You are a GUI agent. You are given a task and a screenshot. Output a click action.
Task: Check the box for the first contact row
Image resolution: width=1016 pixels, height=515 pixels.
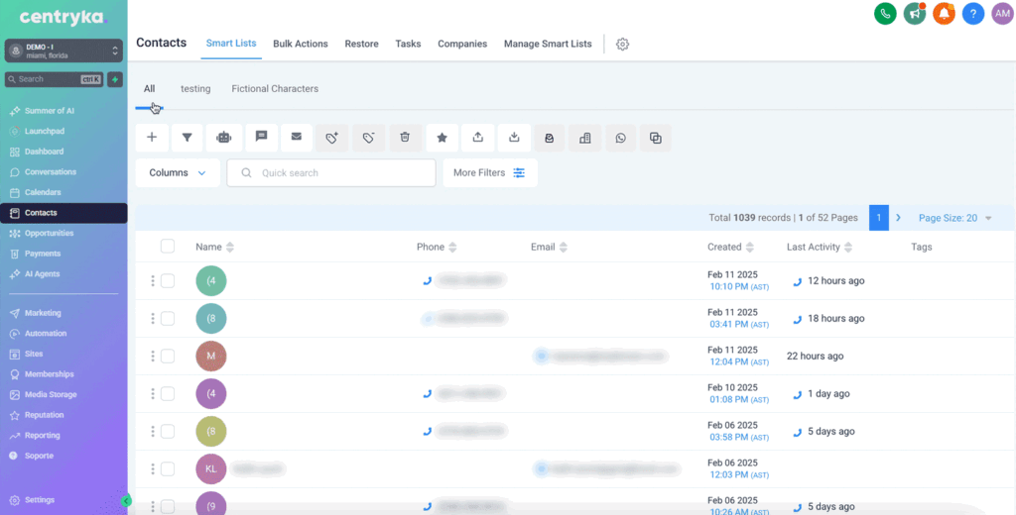click(167, 281)
